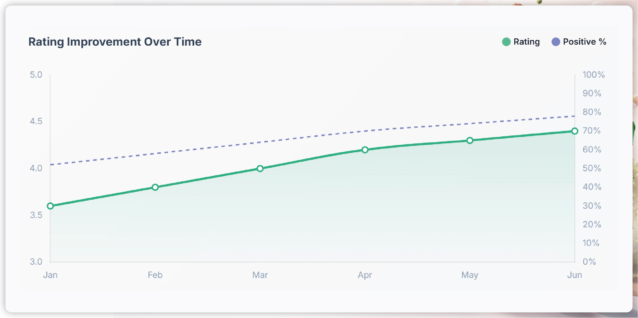The height and width of the screenshot is (318, 638).
Task: Click the April rating data point
Action: point(365,150)
